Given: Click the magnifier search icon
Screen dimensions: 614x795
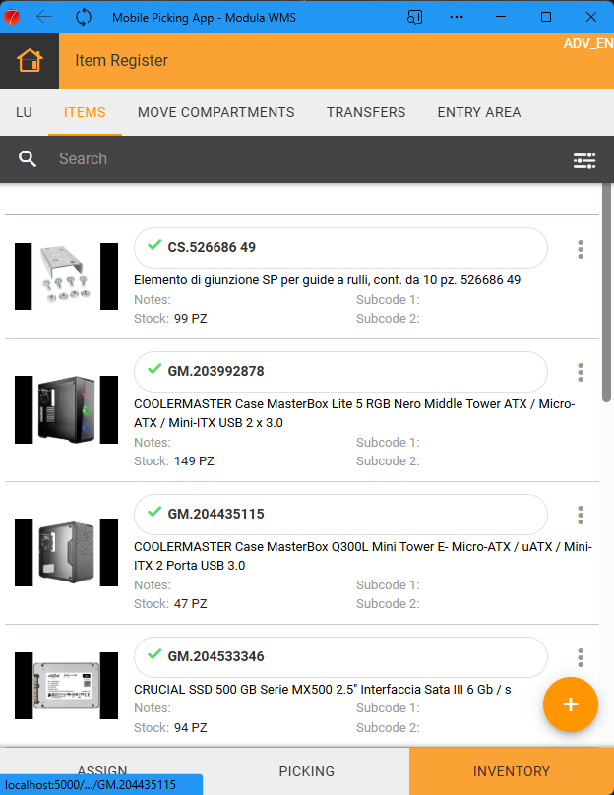Looking at the screenshot, I should coord(28,158).
